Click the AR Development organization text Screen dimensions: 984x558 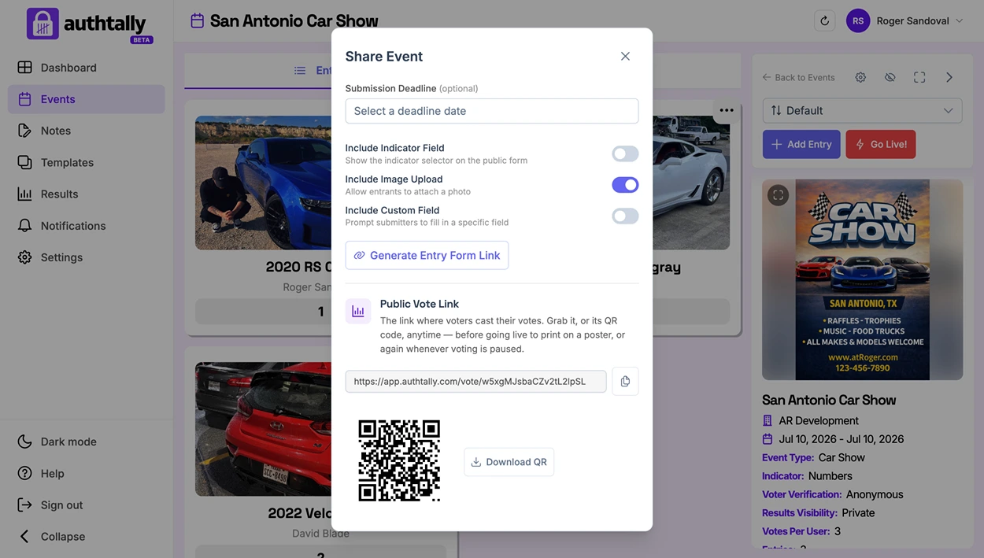coord(819,420)
